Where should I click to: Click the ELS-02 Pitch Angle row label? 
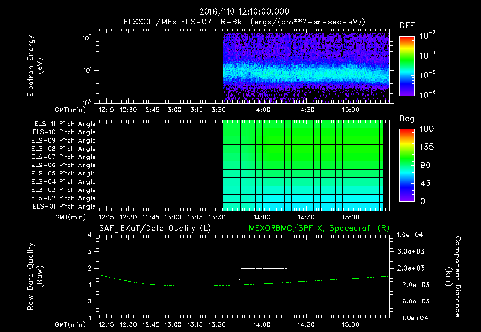click(64, 198)
